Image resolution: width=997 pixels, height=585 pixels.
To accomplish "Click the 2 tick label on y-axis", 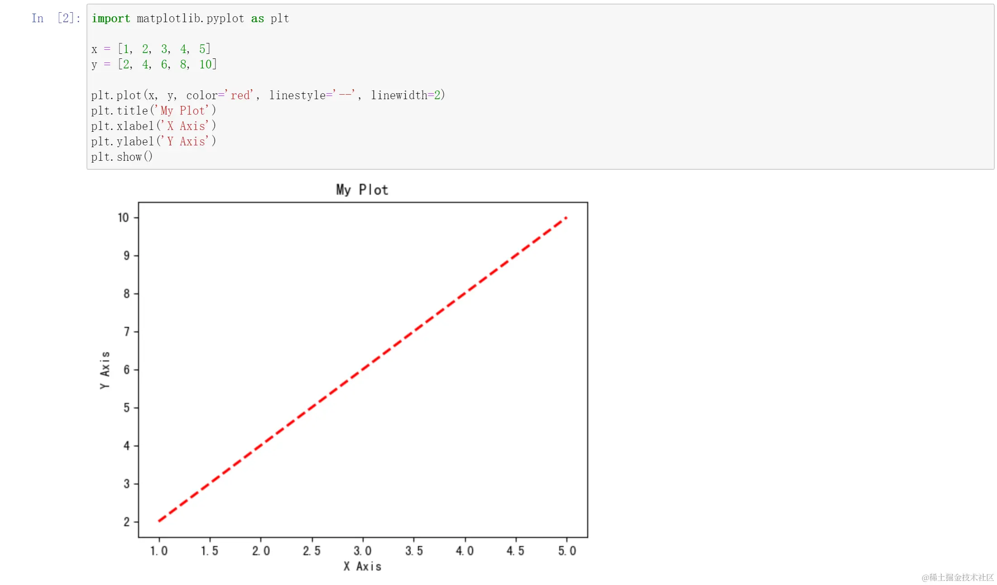I will (x=126, y=522).
